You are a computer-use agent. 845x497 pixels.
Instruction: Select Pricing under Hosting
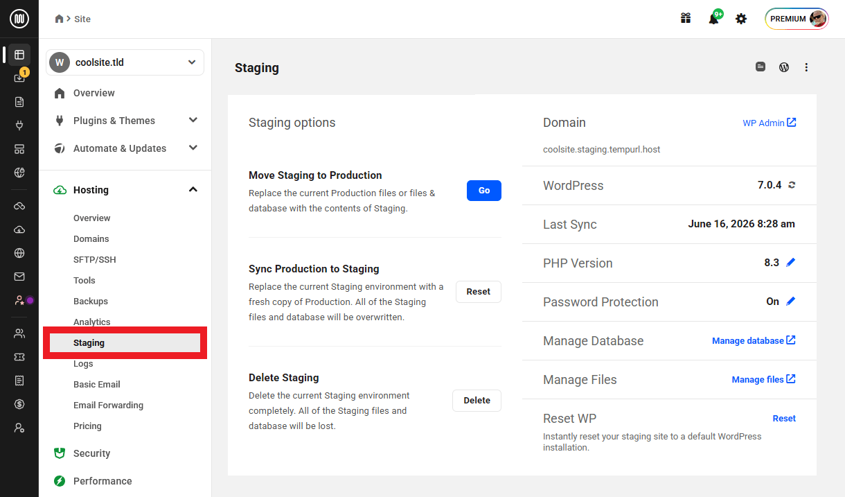(x=87, y=426)
